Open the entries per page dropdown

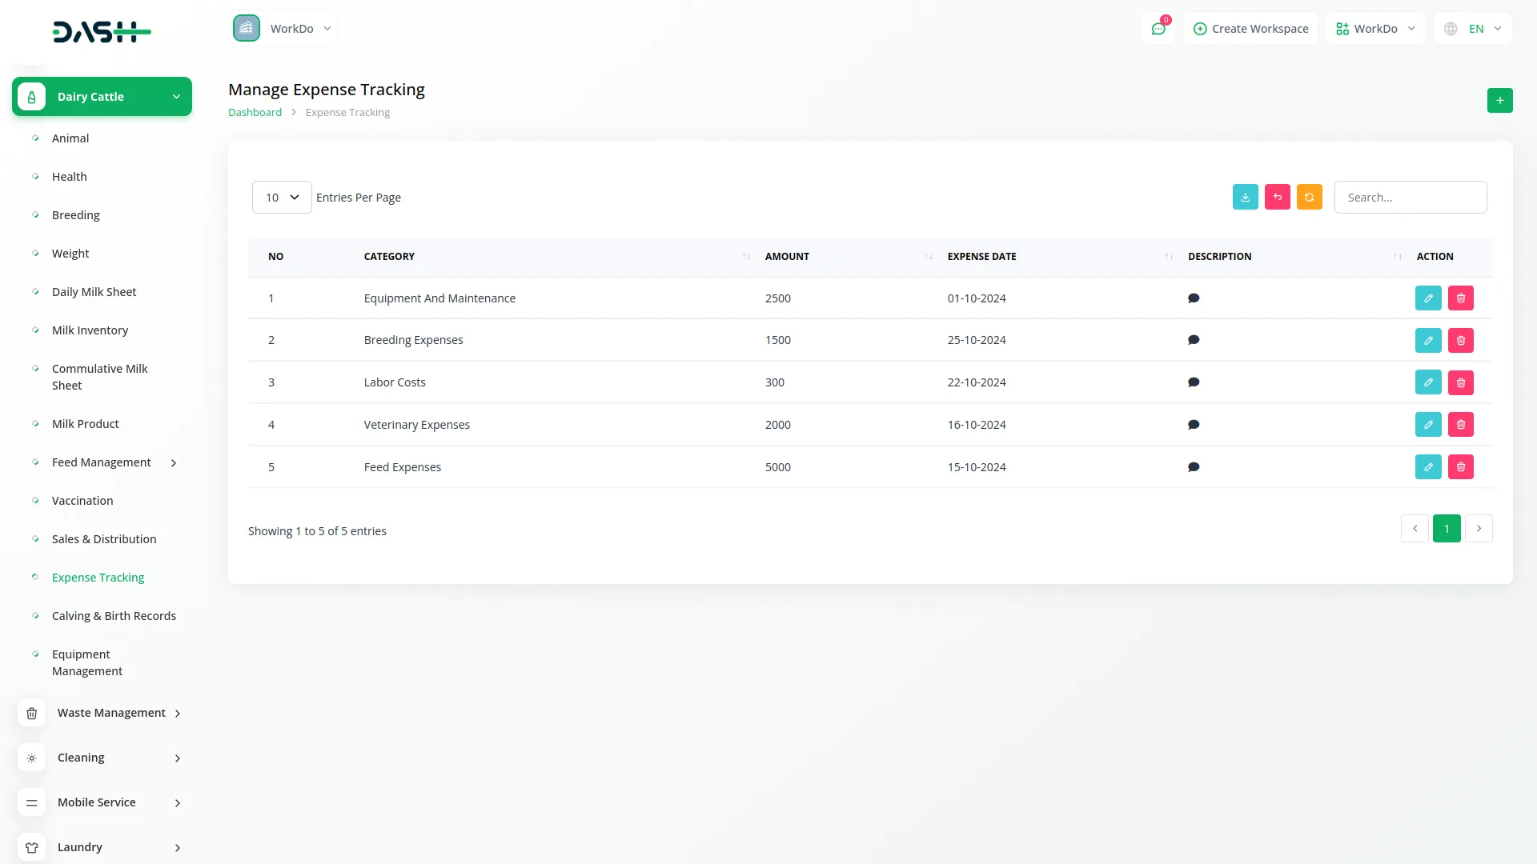pos(282,198)
